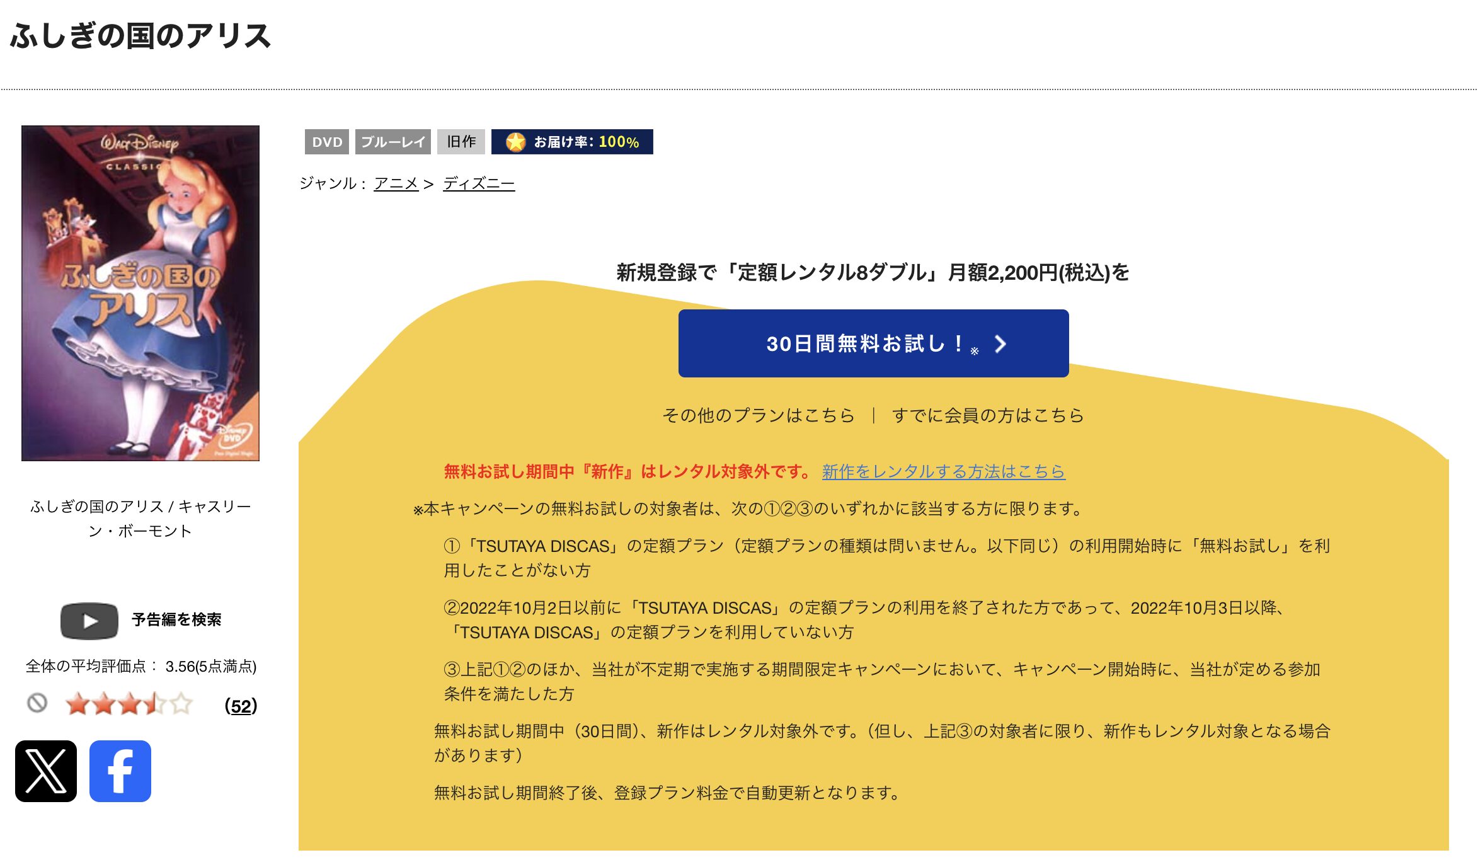Click the star icon in the お届け率 badge
The height and width of the screenshot is (867, 1478).
[x=515, y=142]
